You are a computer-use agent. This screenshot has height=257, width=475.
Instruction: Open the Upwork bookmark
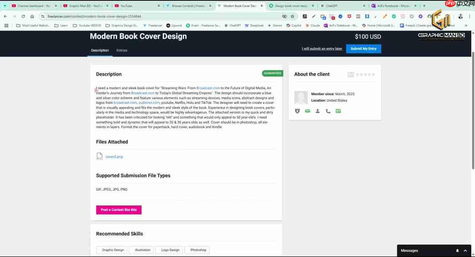click(174, 26)
